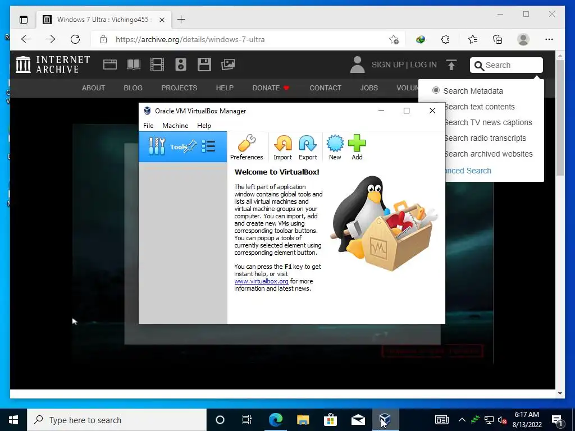
Task: Go forward in Edge browser
Action: [x=51, y=39]
